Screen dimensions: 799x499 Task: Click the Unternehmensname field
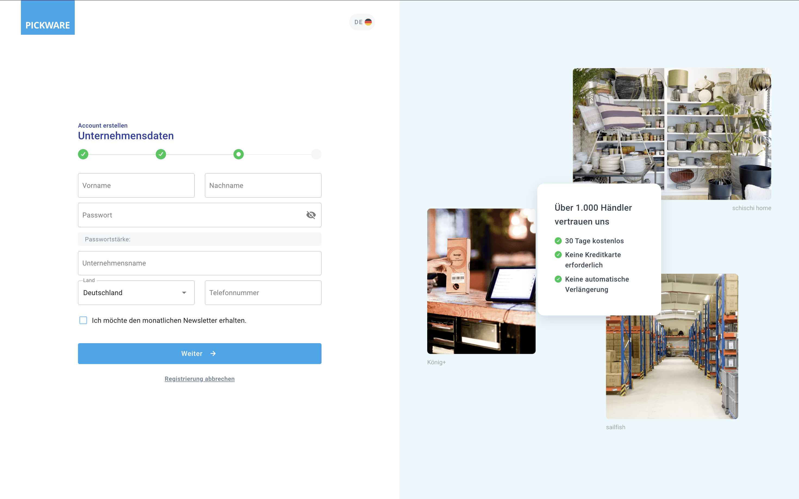tap(199, 263)
